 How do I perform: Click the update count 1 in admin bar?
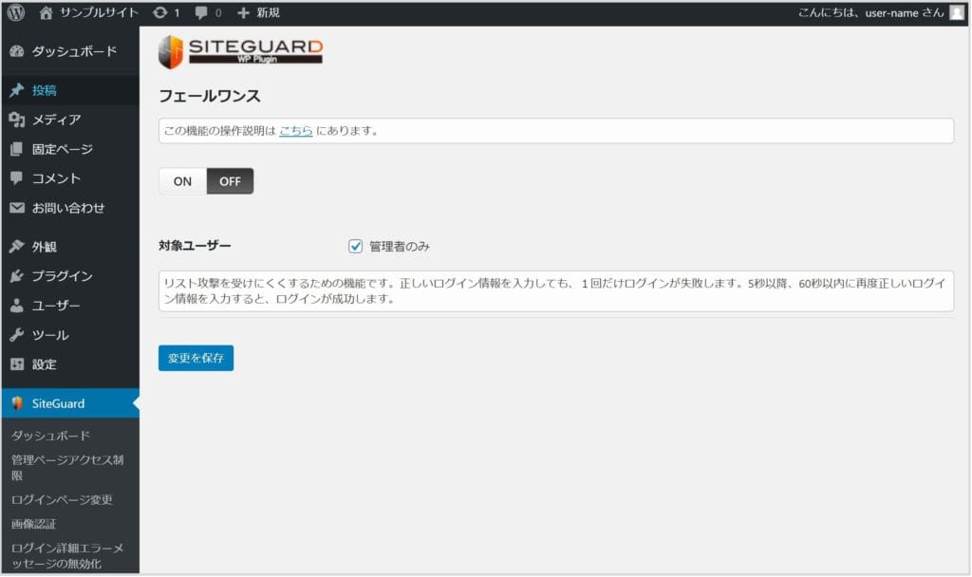tap(177, 12)
